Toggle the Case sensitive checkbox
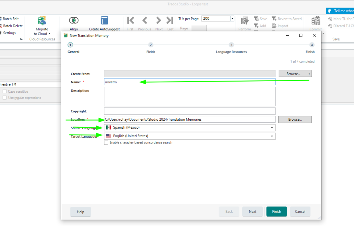Image resolution: width=354 pixels, height=231 pixels. pos(4,91)
